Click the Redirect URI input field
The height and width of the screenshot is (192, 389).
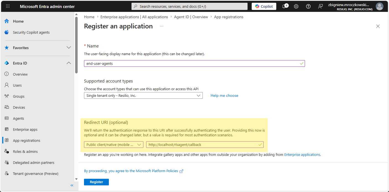(x=205, y=145)
